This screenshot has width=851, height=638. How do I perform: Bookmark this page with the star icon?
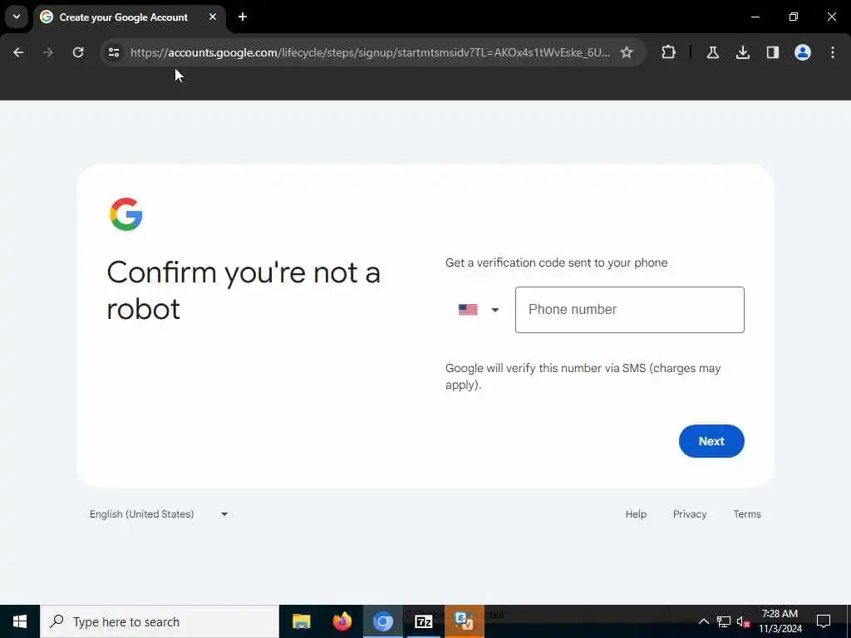click(x=627, y=52)
